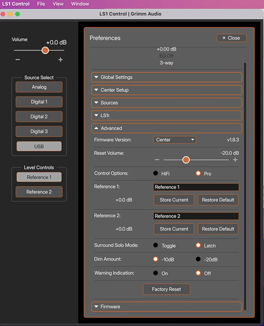
Task: Click the Reset Volume slider knob
Action: [x=186, y=160]
